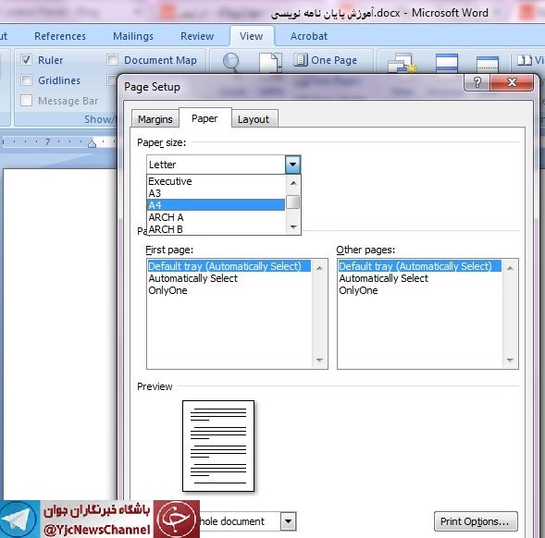
Task: Select OnlyOne in First page tray list
Action: [167, 290]
